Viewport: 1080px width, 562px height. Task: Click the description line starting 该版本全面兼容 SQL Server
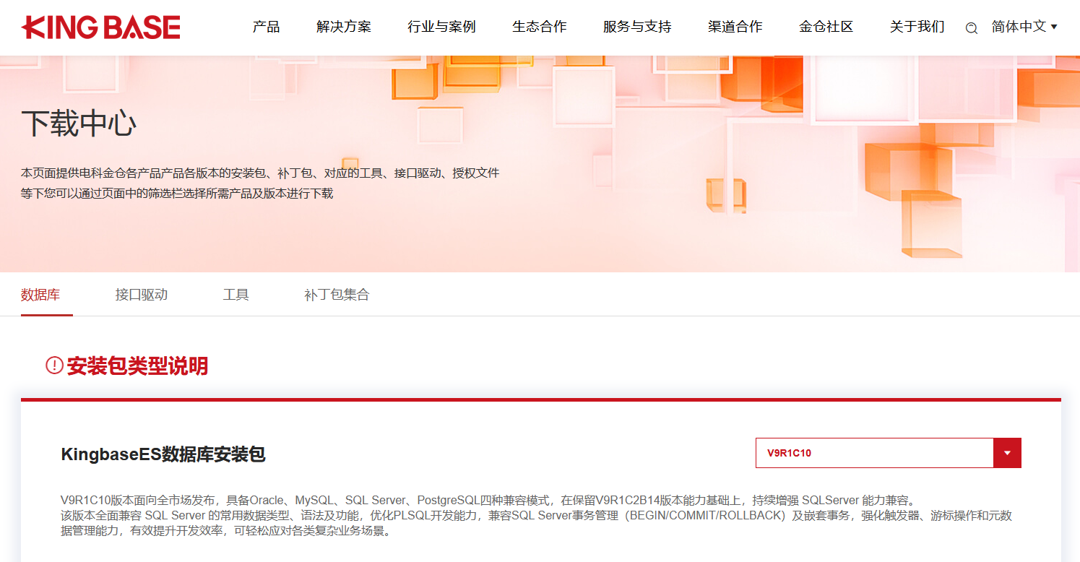pos(537,516)
